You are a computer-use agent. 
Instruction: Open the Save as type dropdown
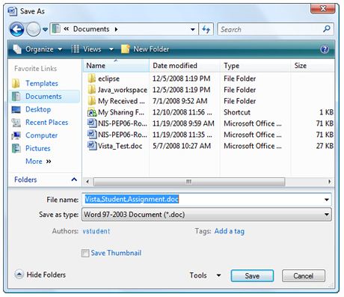[x=206, y=215]
